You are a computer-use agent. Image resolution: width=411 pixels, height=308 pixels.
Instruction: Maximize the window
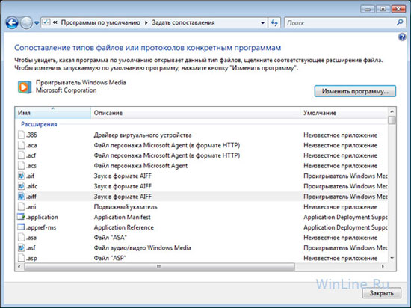[x=383, y=10]
